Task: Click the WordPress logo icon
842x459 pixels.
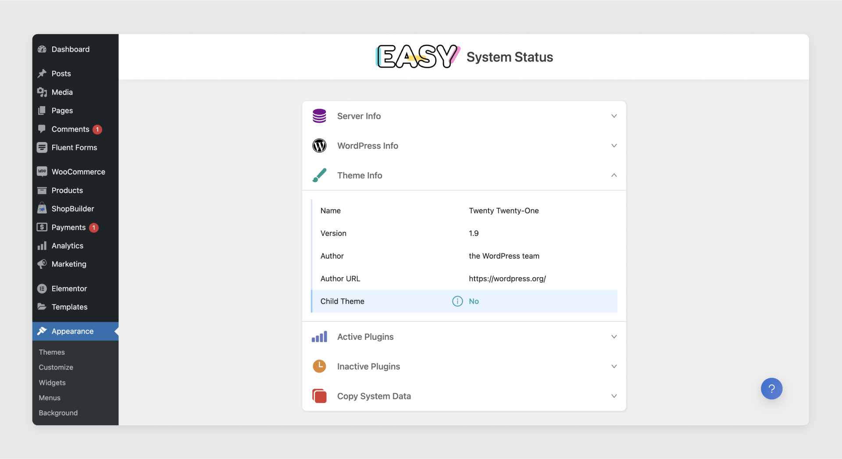Action: 319,146
